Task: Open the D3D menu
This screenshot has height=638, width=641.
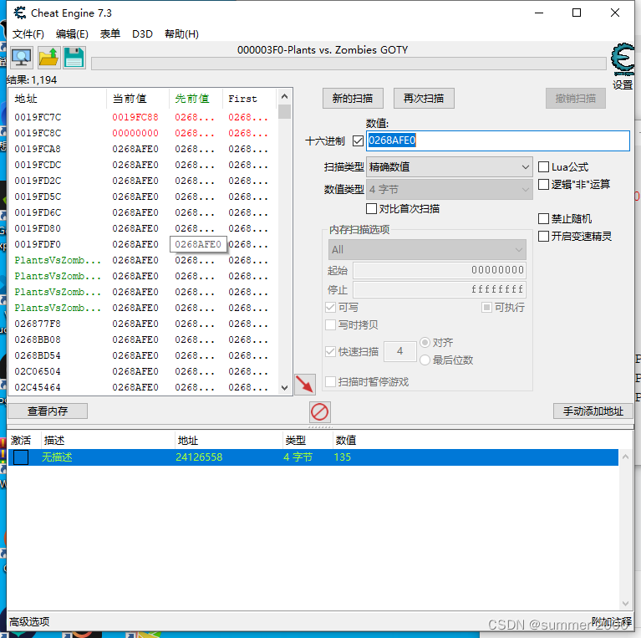Action: click(142, 34)
